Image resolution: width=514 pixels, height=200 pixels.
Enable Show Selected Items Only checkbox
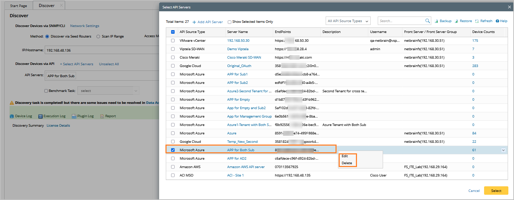[230, 22]
